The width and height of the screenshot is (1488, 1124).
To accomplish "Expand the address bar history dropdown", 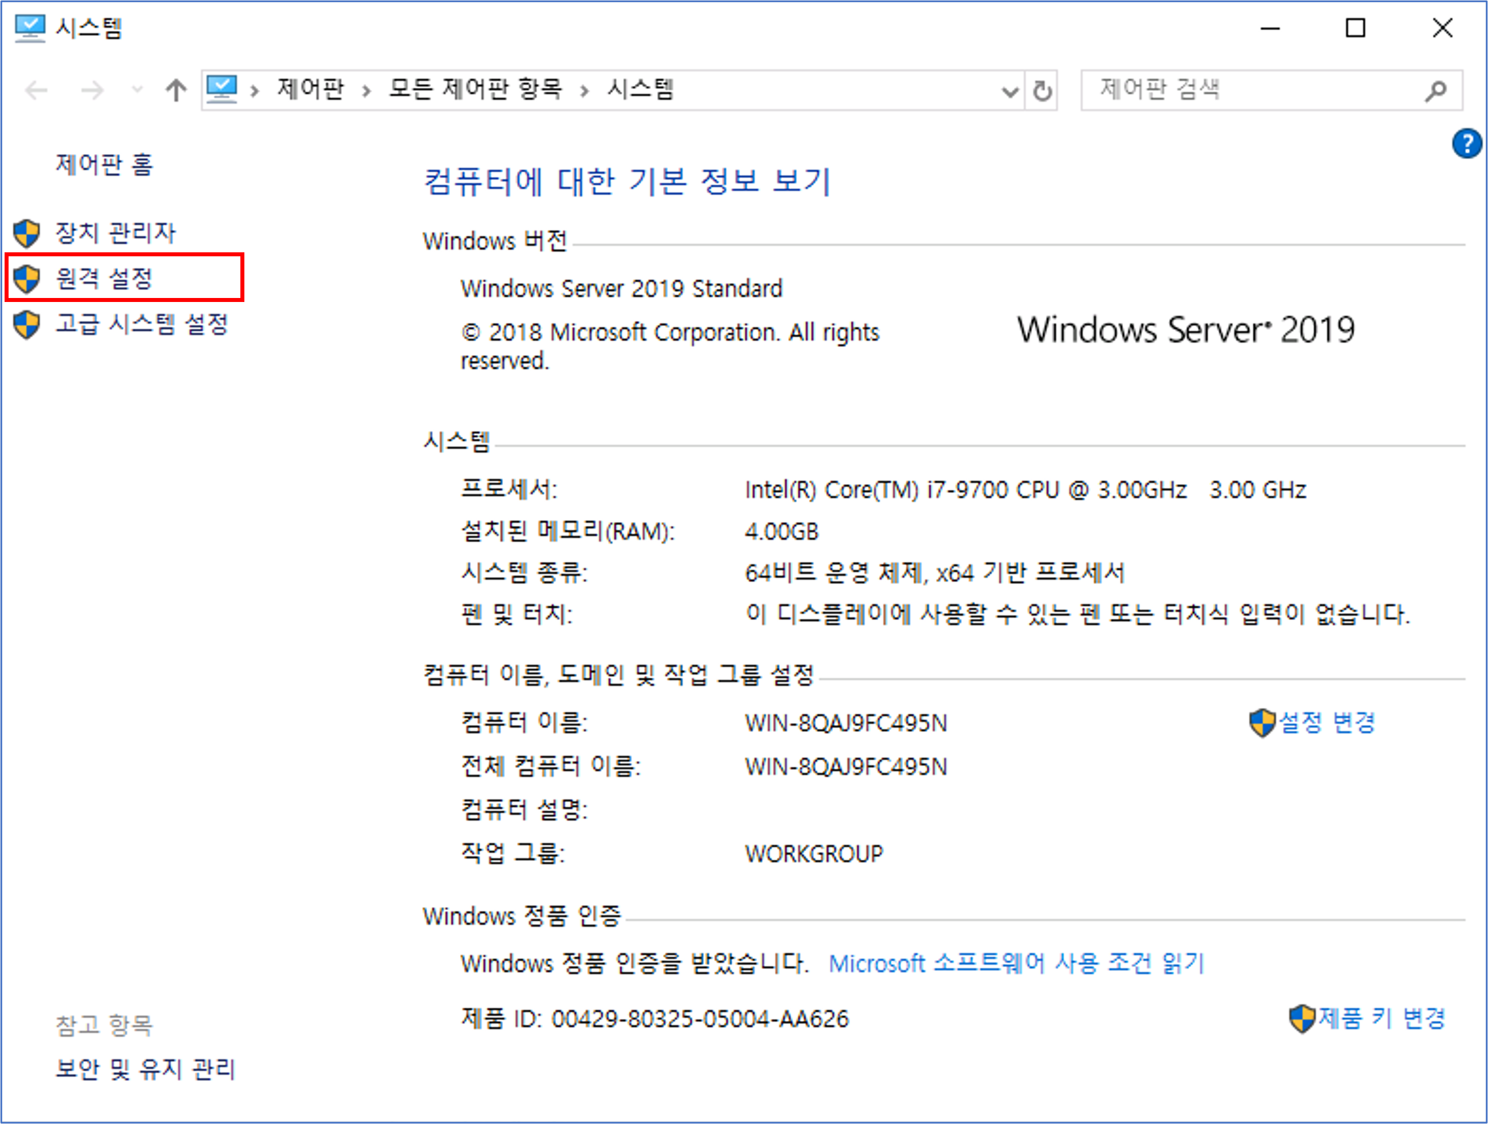I will pos(1009,91).
